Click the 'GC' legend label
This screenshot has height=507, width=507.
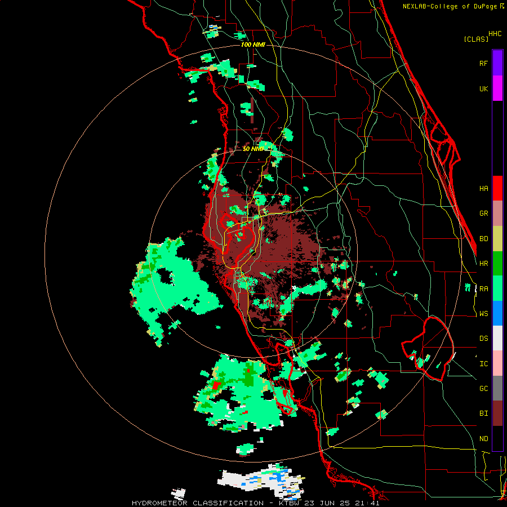[483, 389]
